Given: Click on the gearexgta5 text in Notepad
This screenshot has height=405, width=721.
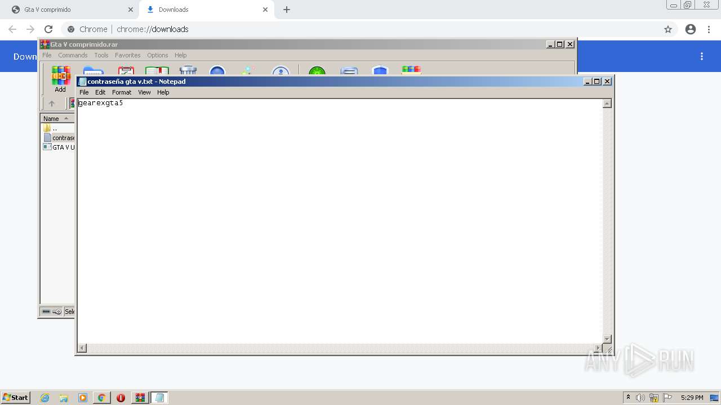Looking at the screenshot, I should click(x=101, y=103).
